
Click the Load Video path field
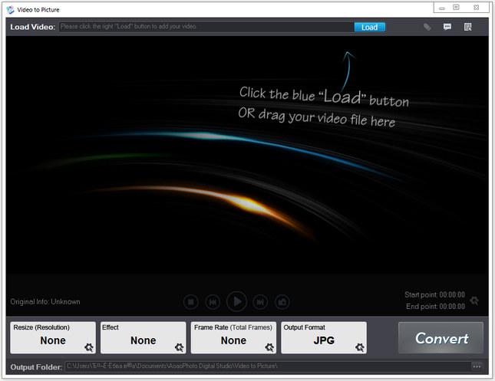(x=206, y=27)
